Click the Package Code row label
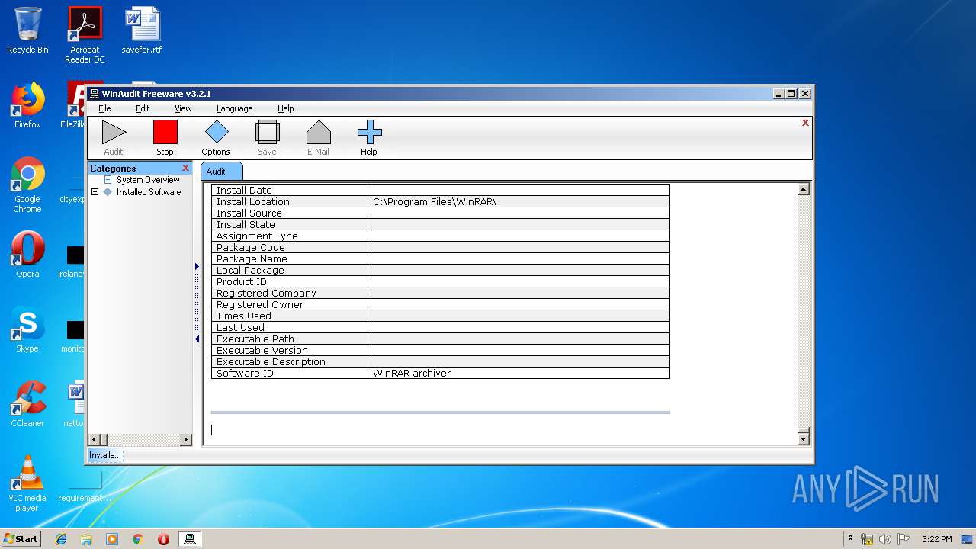 (x=250, y=248)
